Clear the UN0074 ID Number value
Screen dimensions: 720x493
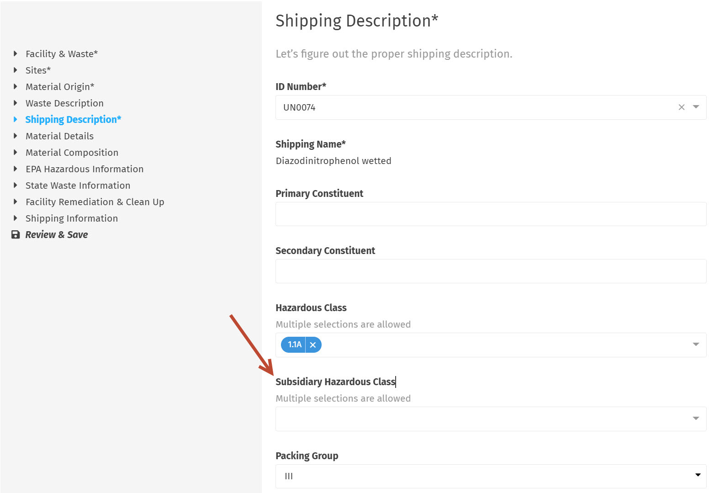681,107
